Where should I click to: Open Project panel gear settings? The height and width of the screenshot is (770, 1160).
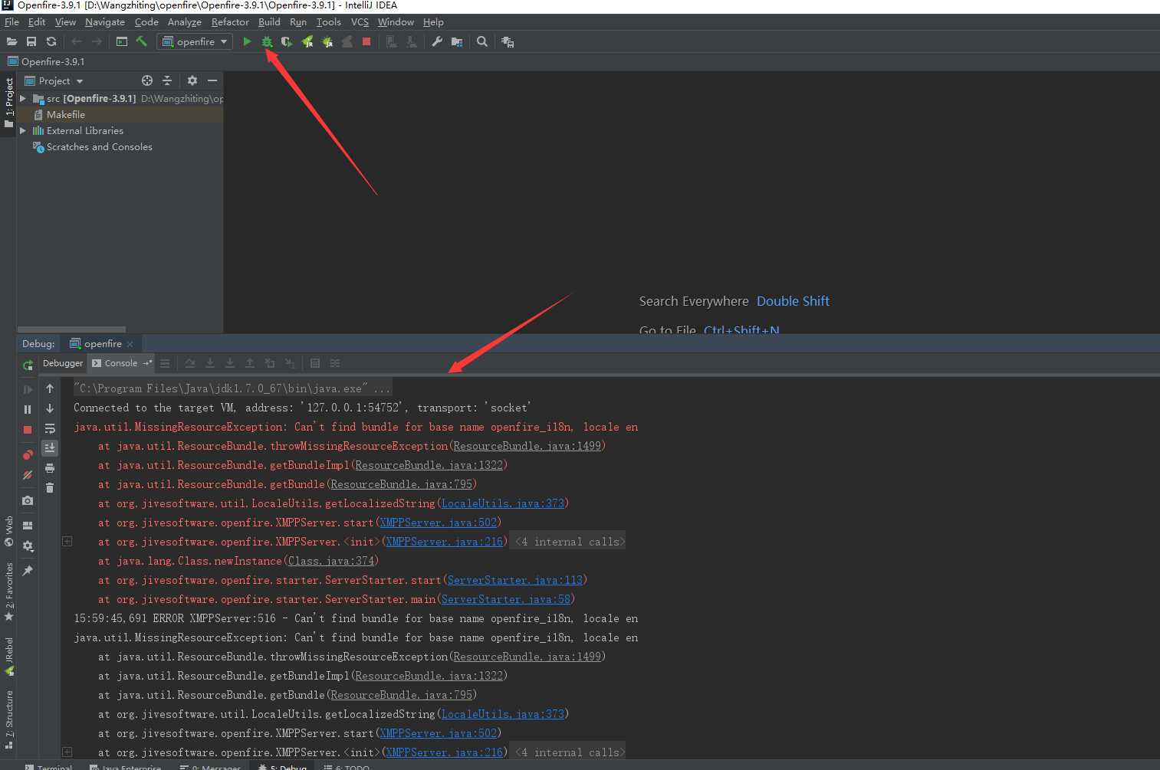[192, 80]
